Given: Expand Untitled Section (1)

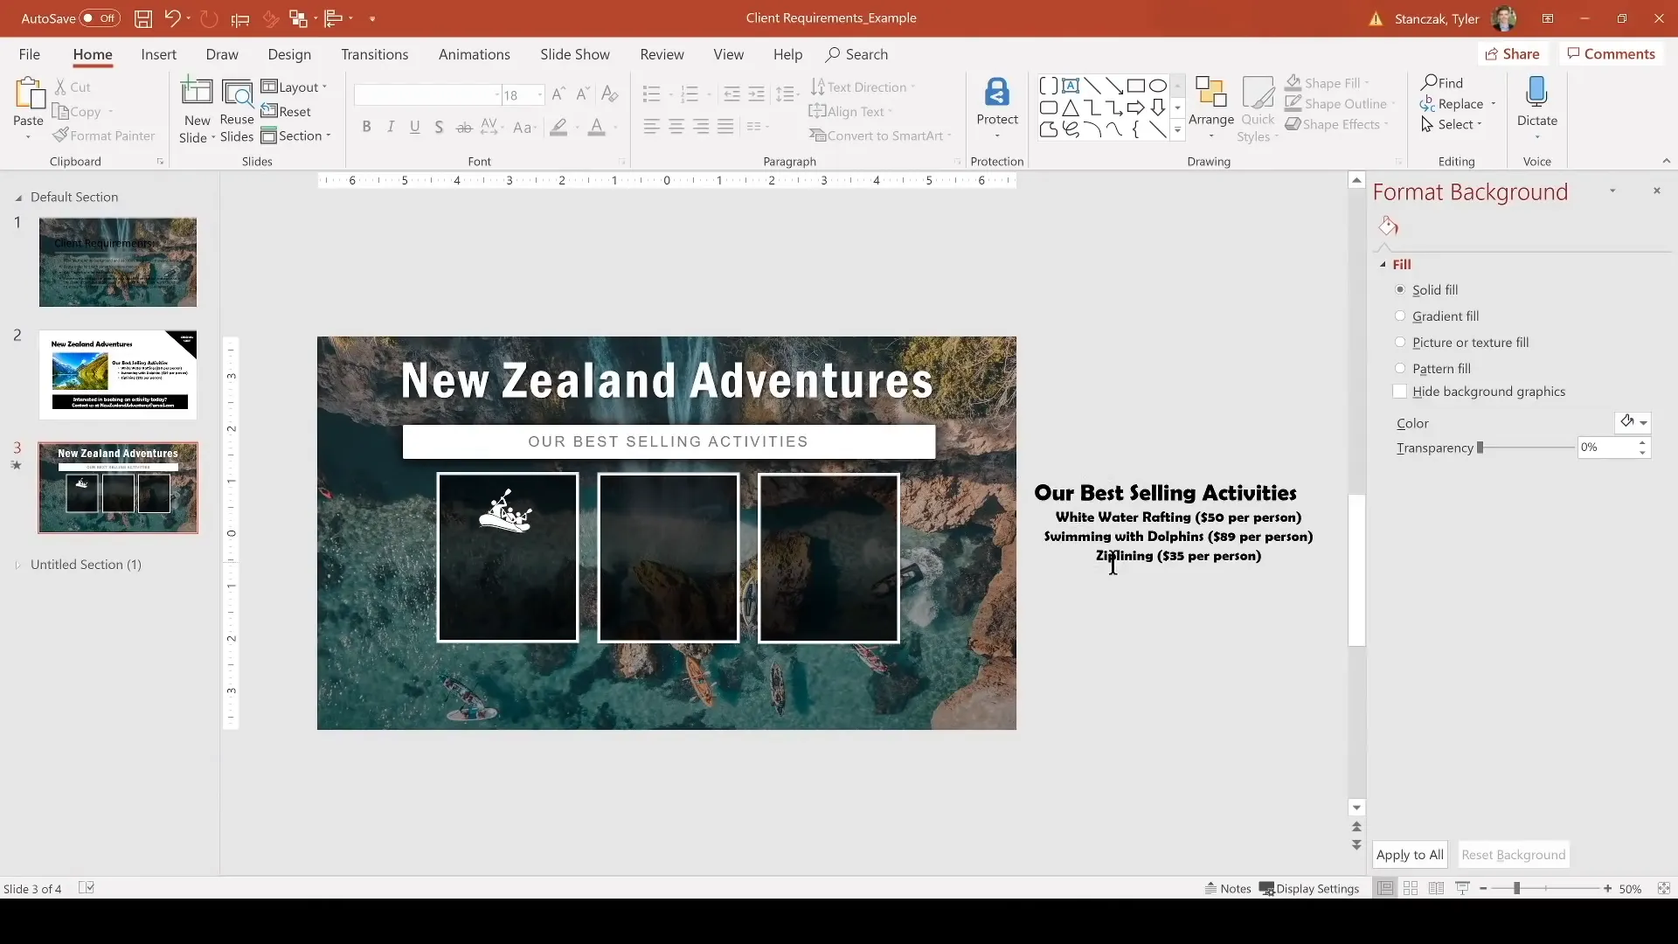Looking at the screenshot, I should (x=17, y=565).
